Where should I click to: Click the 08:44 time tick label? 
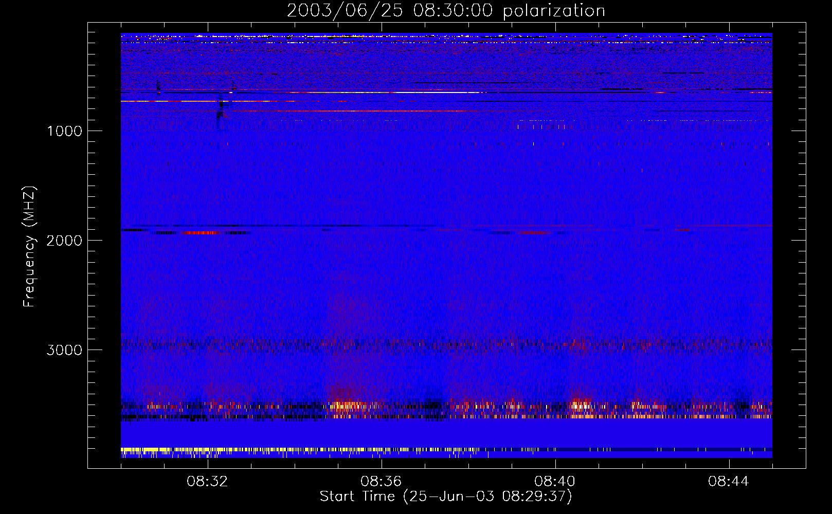click(x=729, y=482)
